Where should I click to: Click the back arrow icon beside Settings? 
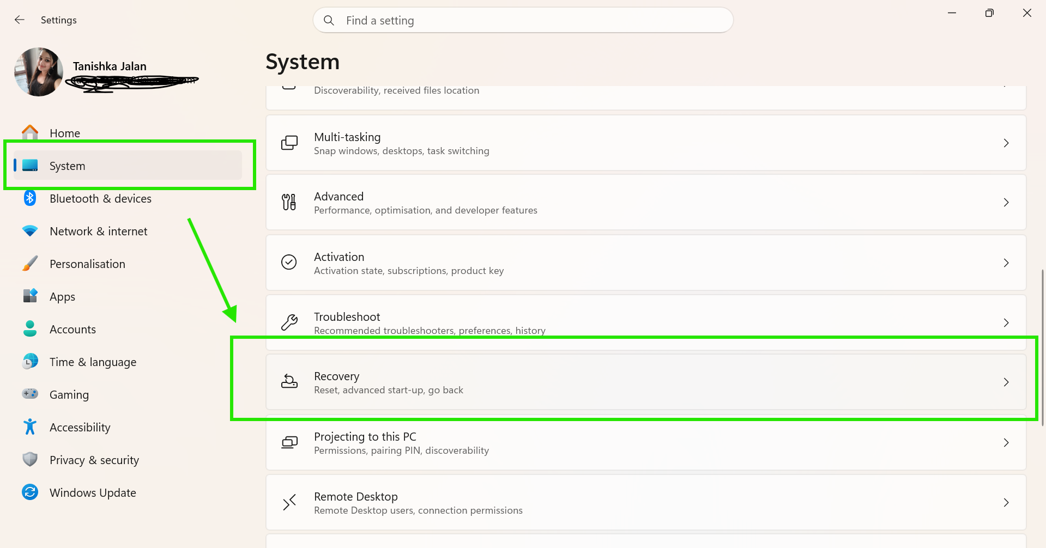[20, 20]
